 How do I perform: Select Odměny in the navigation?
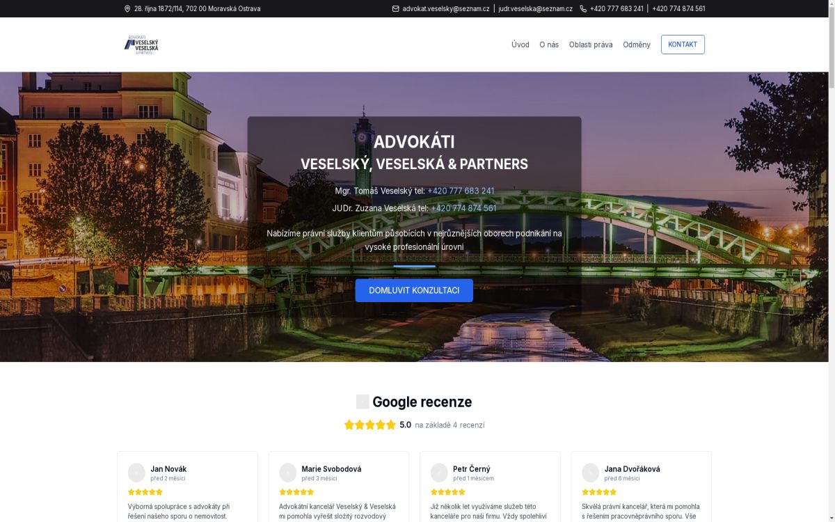[637, 44]
